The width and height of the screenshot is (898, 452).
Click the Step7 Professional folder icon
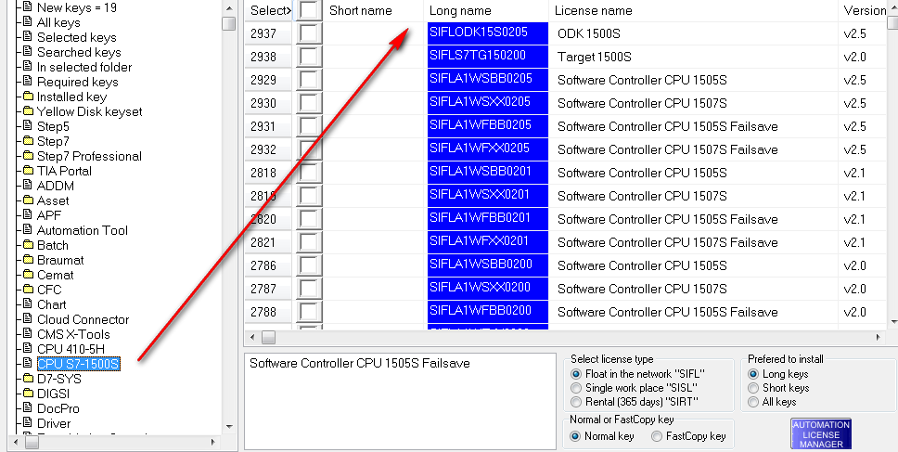pos(28,156)
